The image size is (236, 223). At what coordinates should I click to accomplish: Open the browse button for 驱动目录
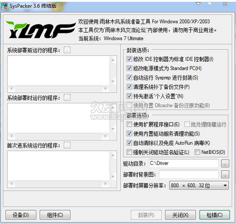coord(225,164)
